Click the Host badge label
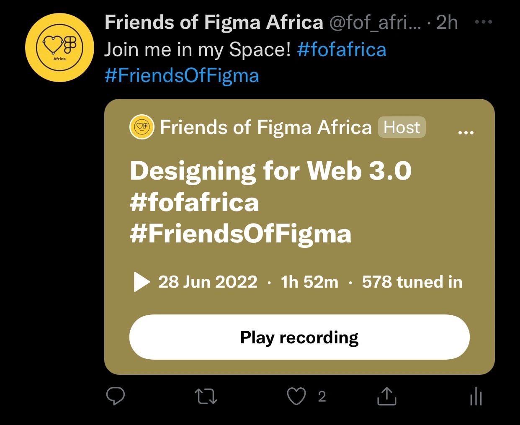The image size is (520, 425). (402, 127)
